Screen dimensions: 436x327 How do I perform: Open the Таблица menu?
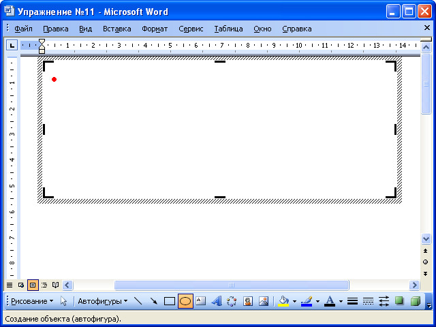(228, 29)
